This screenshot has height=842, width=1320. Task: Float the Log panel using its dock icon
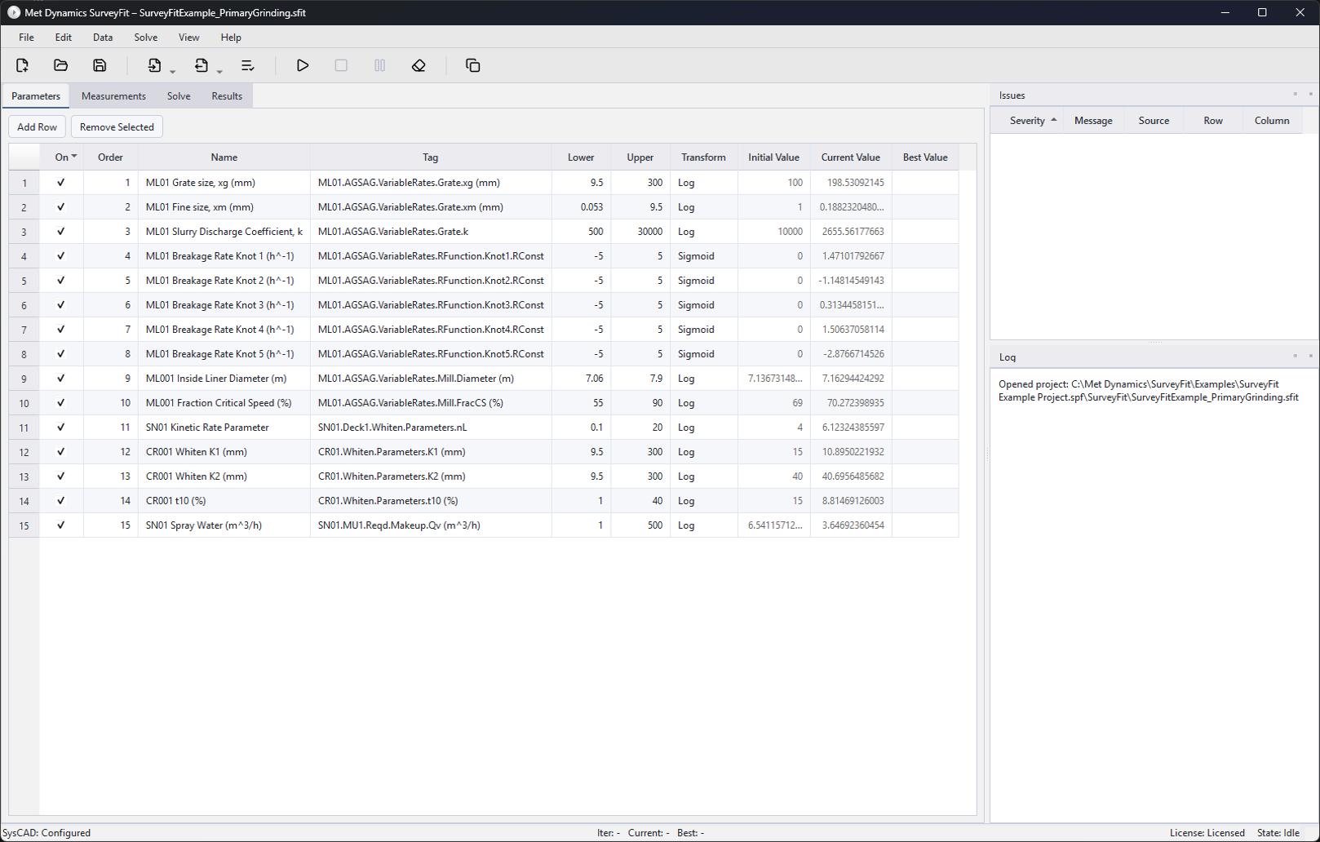pos(1295,357)
